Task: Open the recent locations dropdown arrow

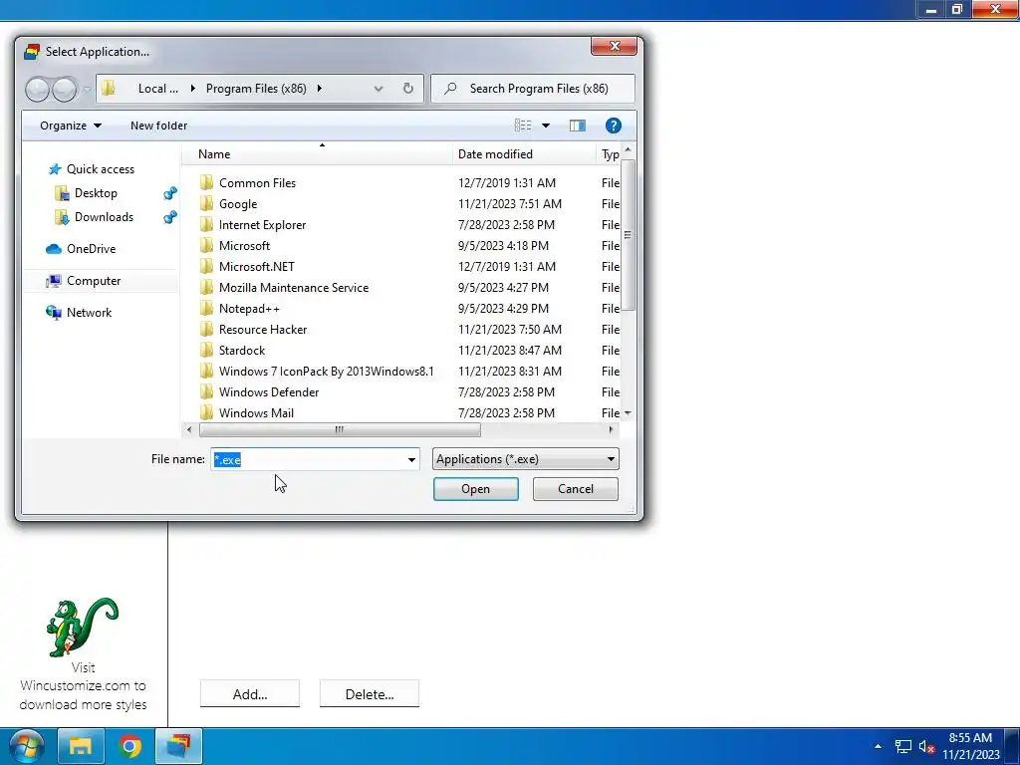Action: (x=87, y=89)
